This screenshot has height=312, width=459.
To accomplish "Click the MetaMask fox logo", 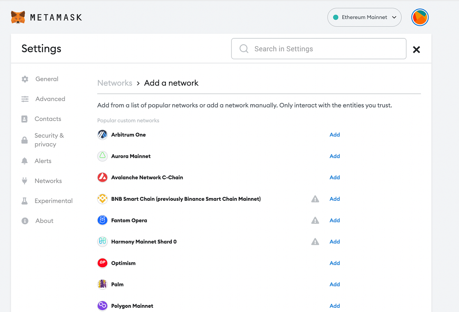I will point(18,17).
